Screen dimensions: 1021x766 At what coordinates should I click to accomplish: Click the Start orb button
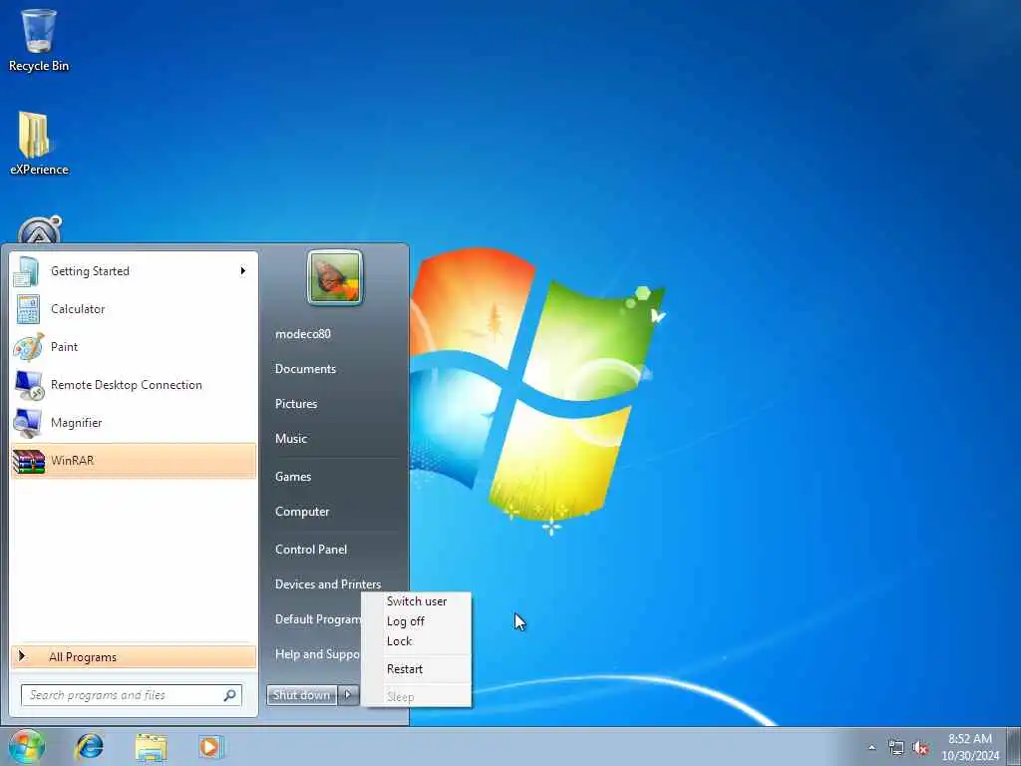pos(27,746)
